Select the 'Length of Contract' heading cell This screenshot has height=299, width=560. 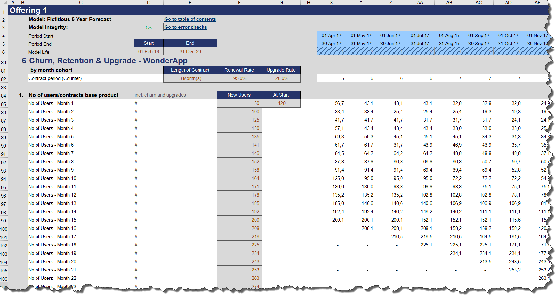pyautogui.click(x=190, y=70)
